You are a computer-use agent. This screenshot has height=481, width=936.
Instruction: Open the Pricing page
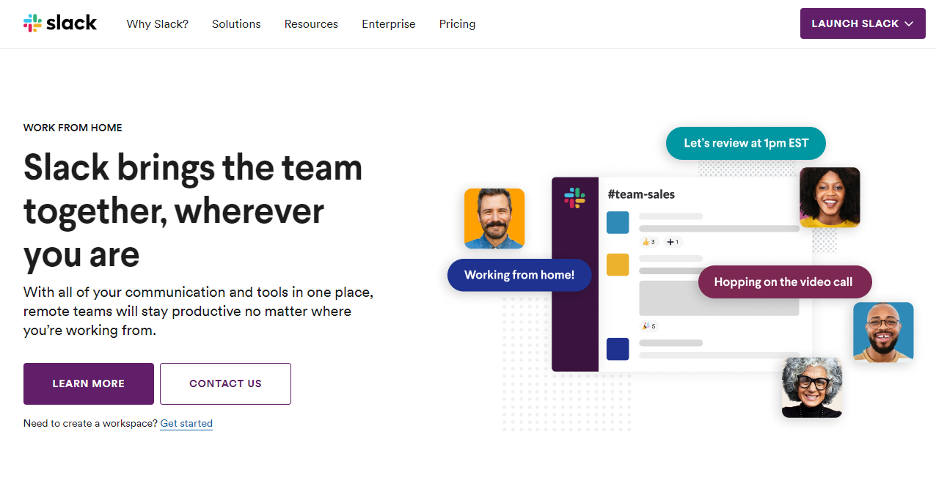tap(458, 24)
